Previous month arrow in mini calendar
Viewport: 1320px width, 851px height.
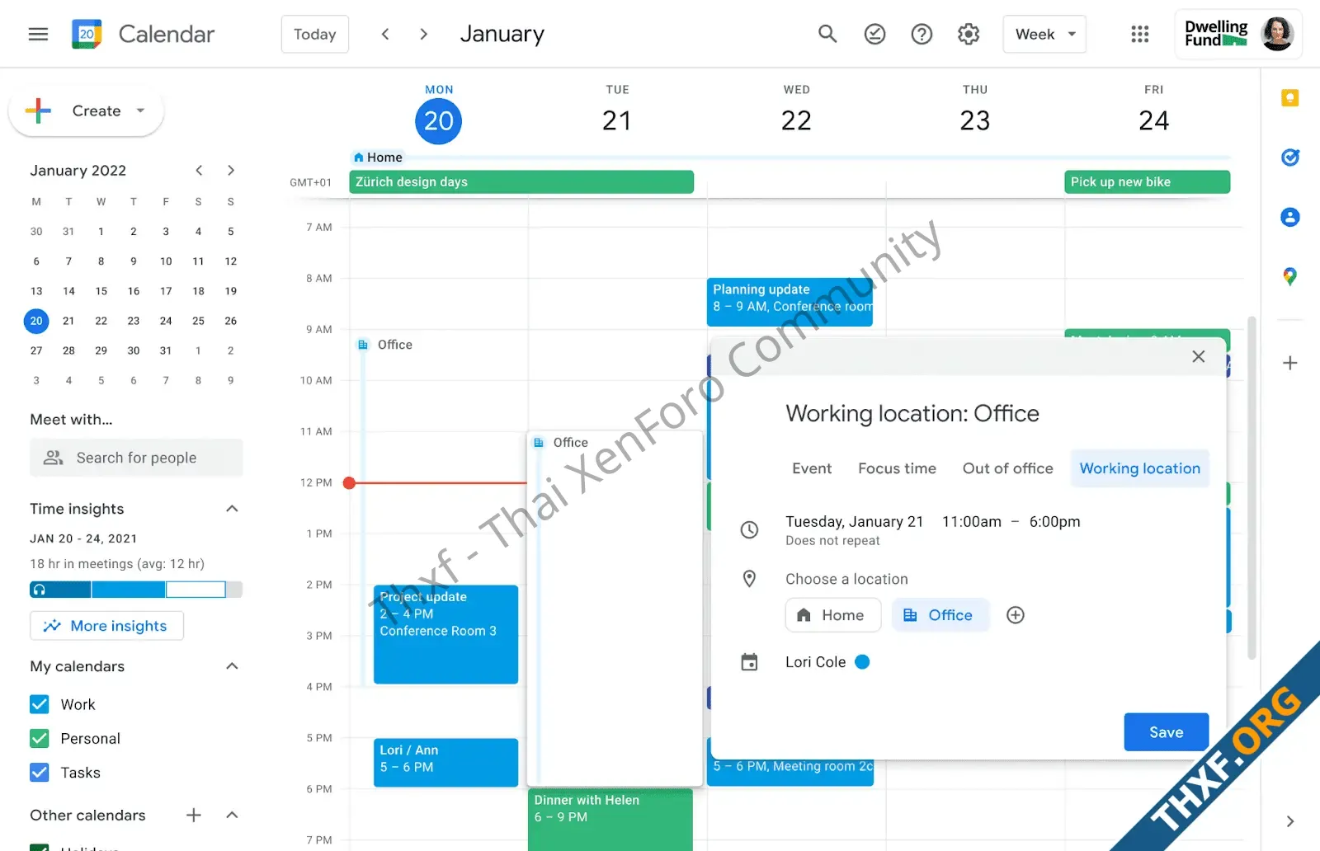(199, 170)
